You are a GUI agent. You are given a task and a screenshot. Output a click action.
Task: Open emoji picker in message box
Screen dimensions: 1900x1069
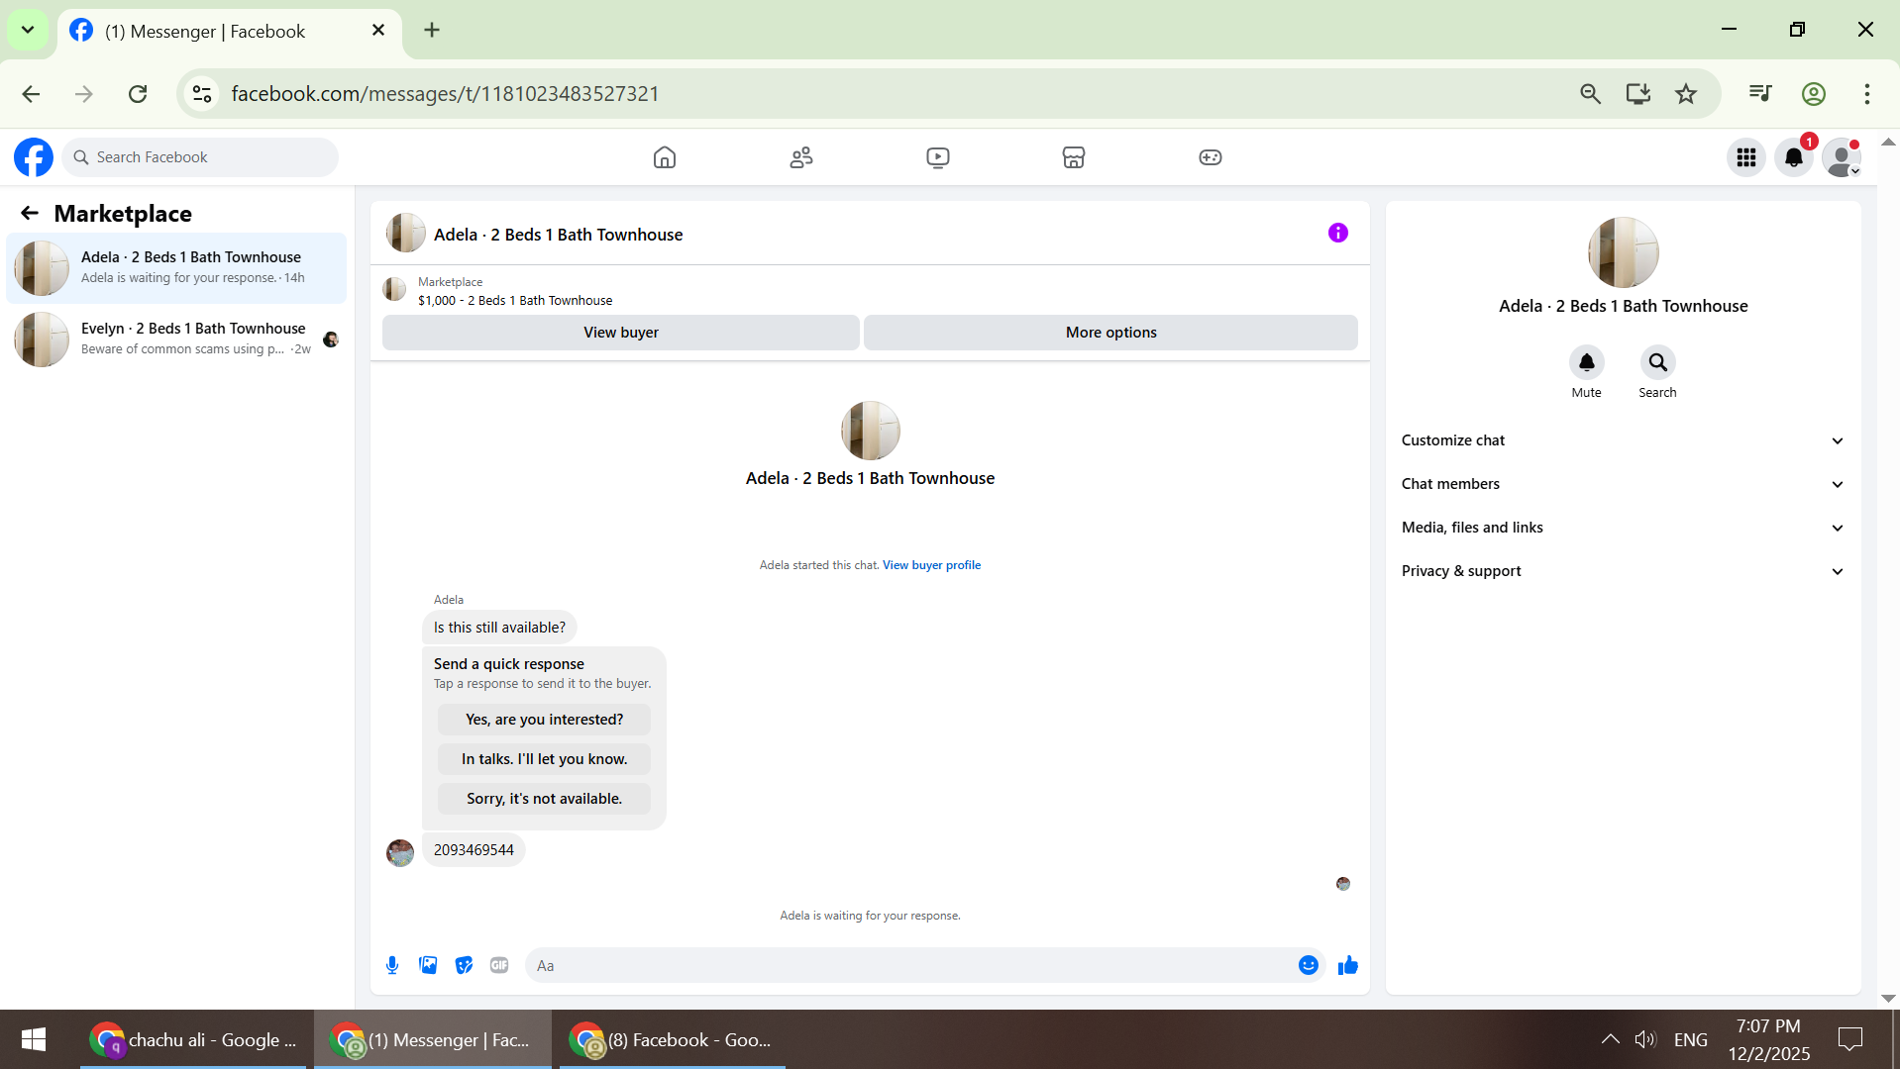pos(1309,965)
